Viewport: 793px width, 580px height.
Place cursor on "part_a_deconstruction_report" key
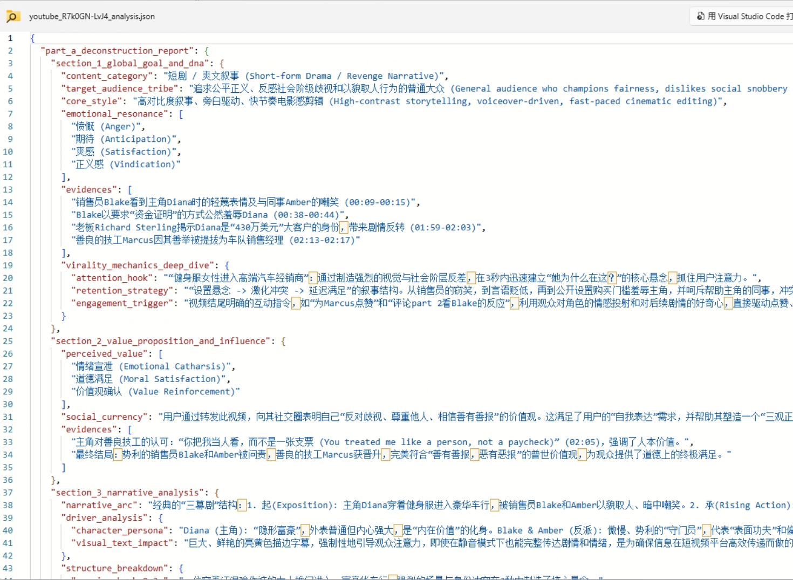[x=117, y=51]
